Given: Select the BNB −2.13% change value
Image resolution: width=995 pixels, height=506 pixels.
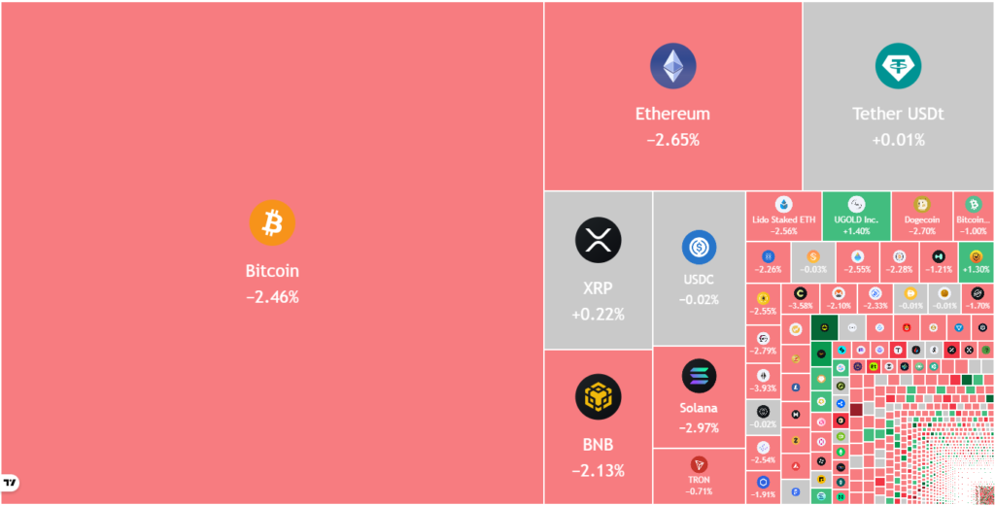Looking at the screenshot, I should point(598,471).
